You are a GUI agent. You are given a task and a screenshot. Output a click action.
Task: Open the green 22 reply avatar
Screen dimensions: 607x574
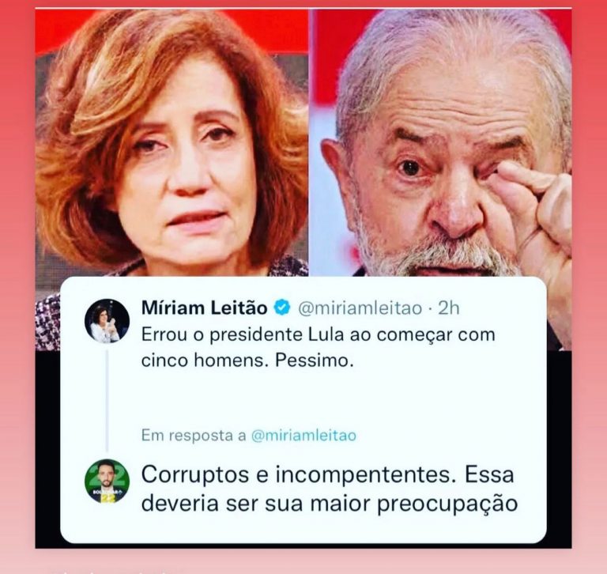107,481
